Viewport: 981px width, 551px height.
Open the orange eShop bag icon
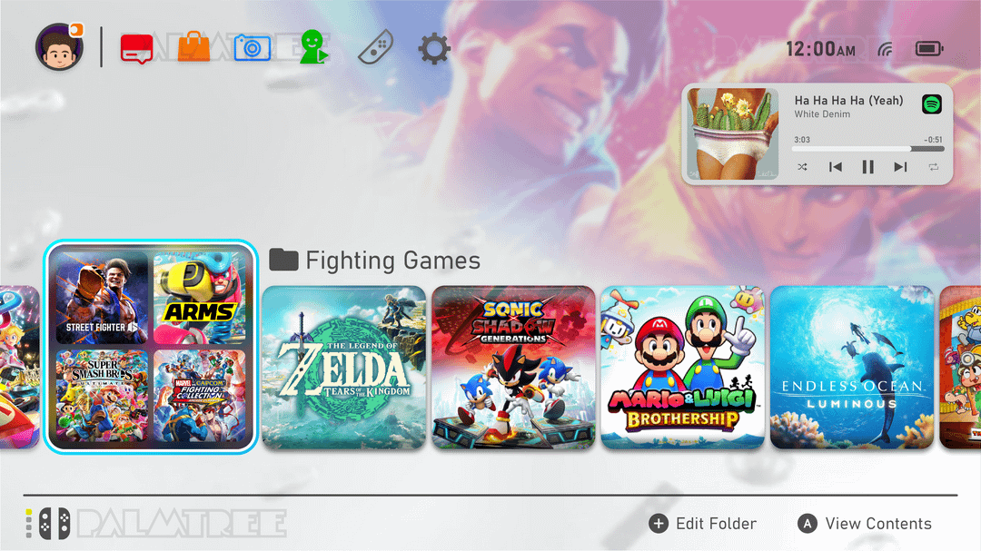tap(194, 47)
